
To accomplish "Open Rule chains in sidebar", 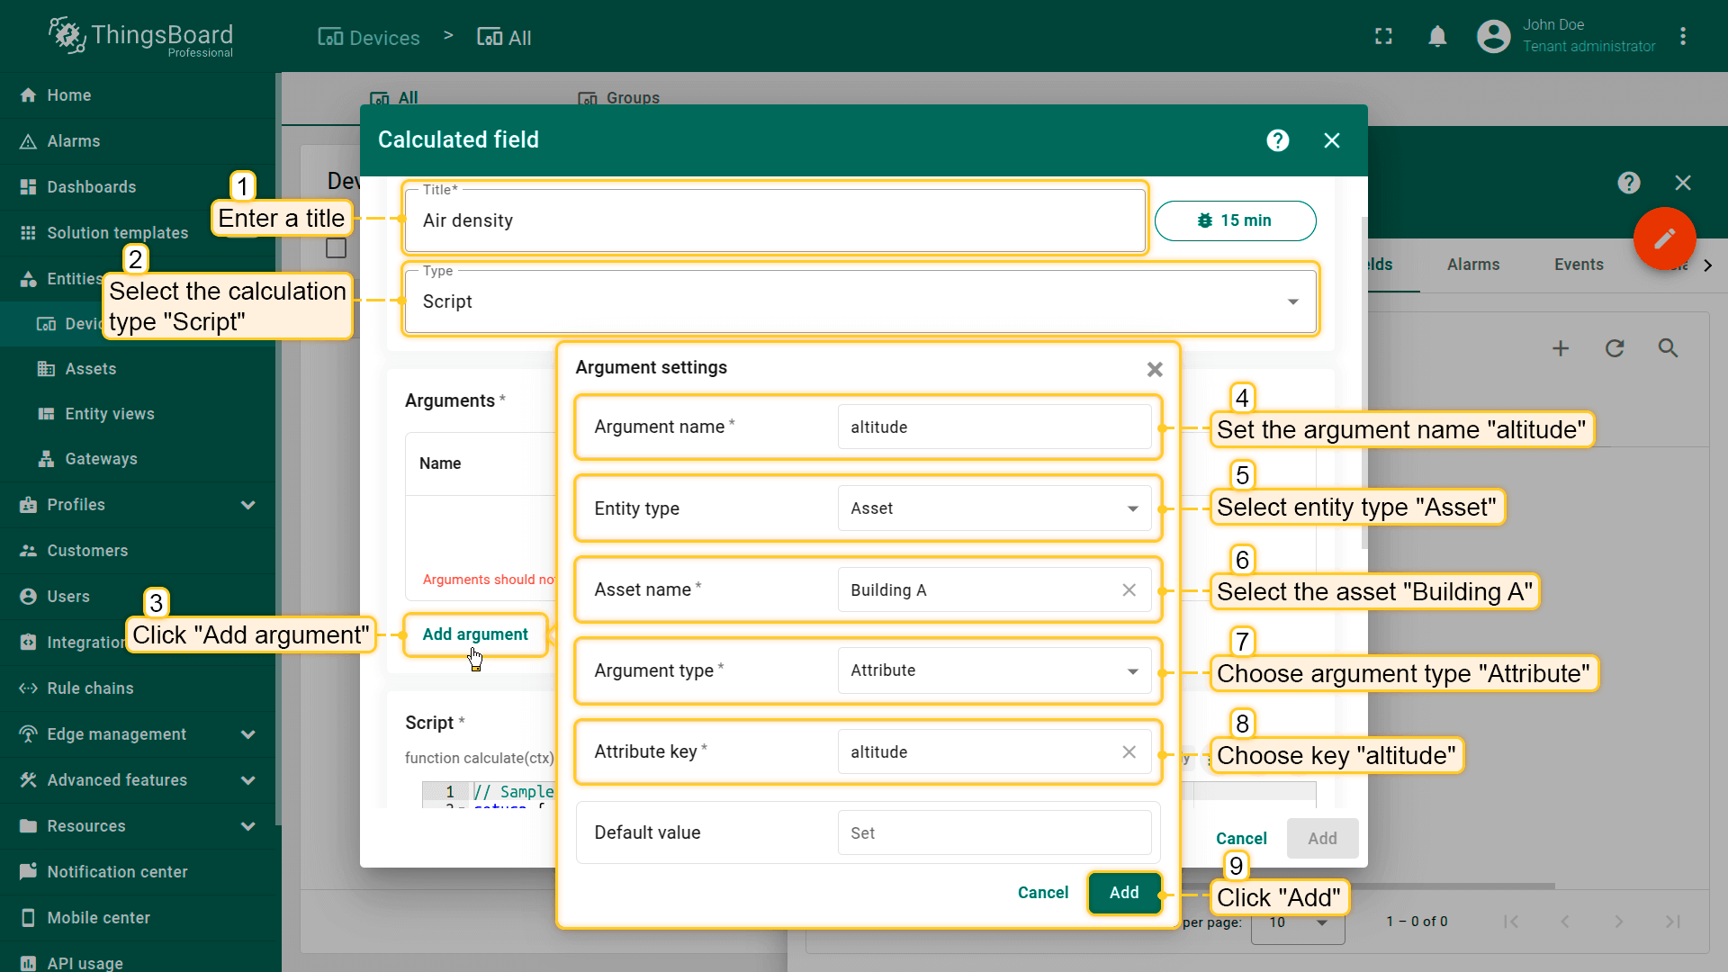I will click(x=90, y=688).
